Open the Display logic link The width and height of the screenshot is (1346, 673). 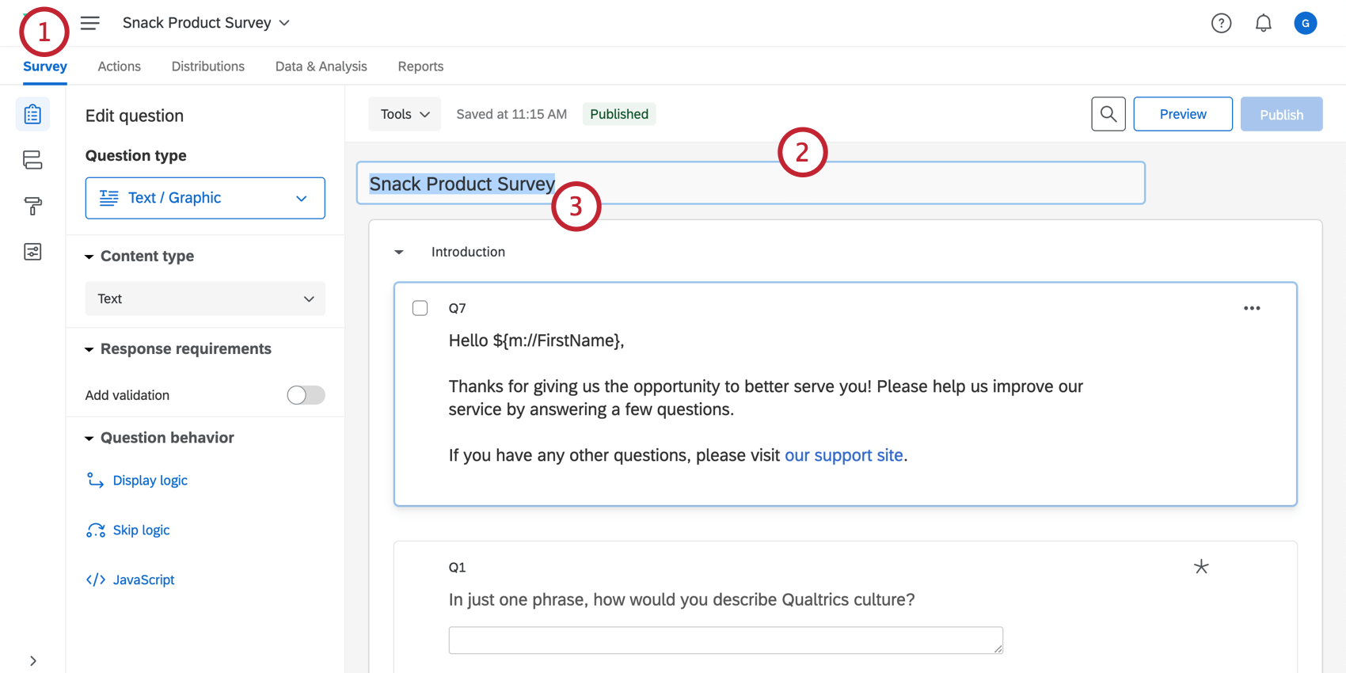150,481
